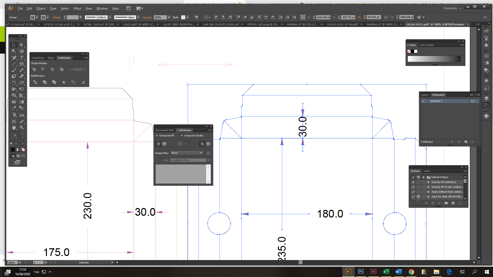Open the Essentials workspace switcher
Viewport: 493px width, 277px height.
[x=452, y=8]
